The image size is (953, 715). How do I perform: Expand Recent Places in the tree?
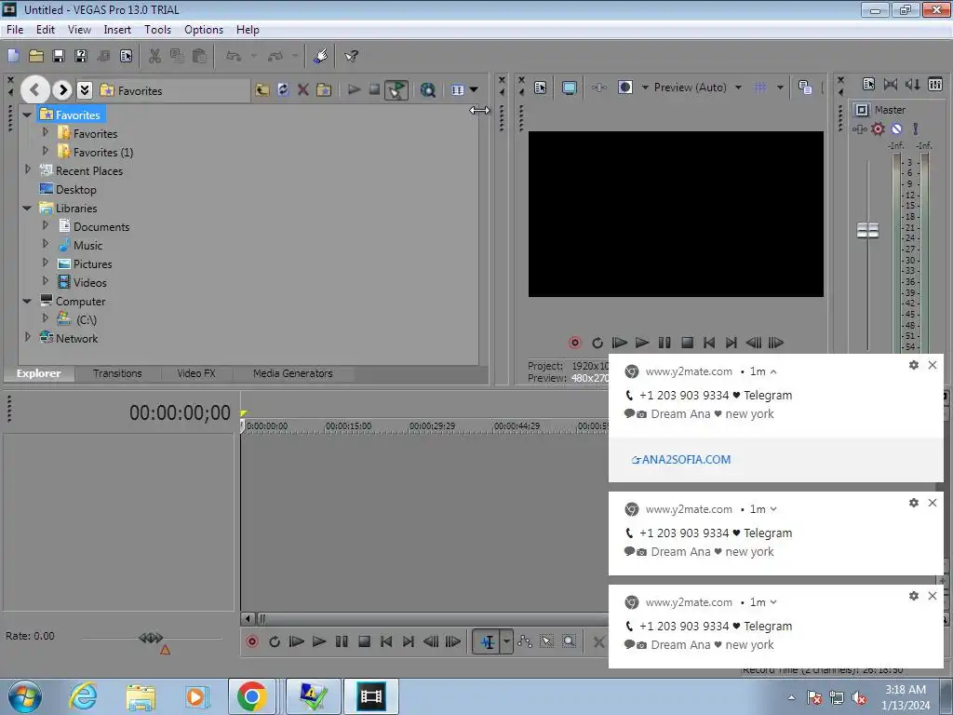pyautogui.click(x=27, y=169)
